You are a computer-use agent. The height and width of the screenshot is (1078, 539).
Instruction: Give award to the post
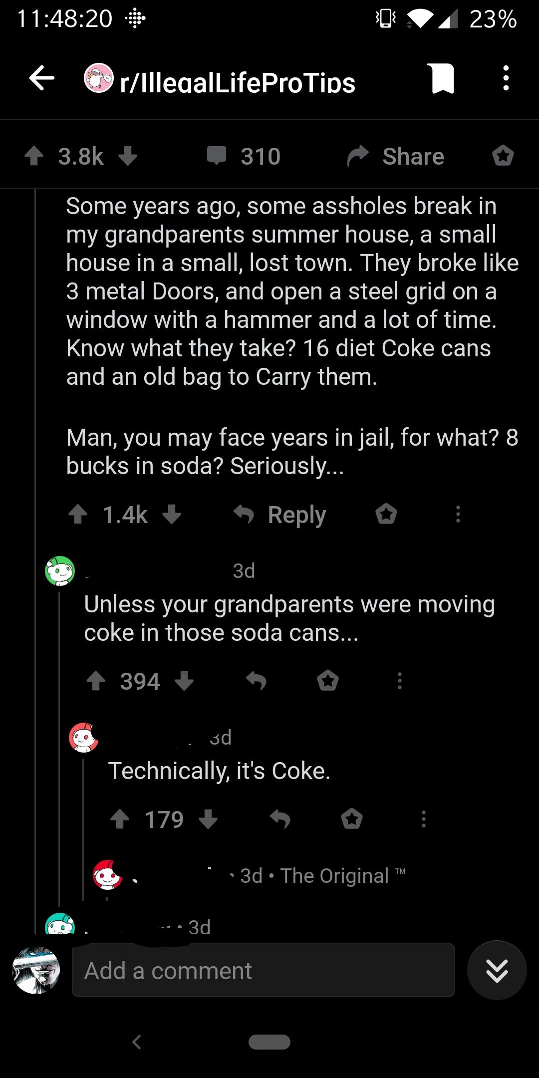(503, 156)
